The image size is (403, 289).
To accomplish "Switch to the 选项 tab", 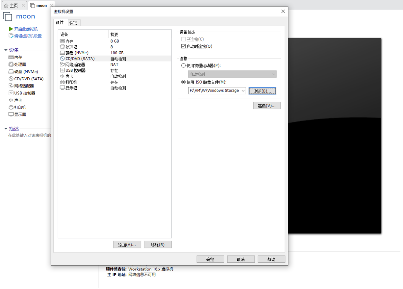I will pyautogui.click(x=73, y=23).
